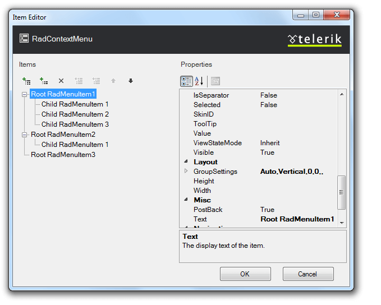
Task: Select Child RadMenuItem 1 under Root RadMenuItem2
Action: coord(75,145)
